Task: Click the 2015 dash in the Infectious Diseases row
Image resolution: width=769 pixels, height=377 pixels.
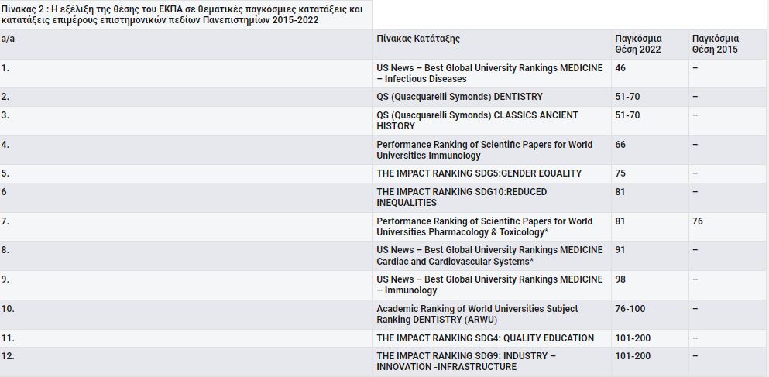Action: pyautogui.click(x=695, y=68)
